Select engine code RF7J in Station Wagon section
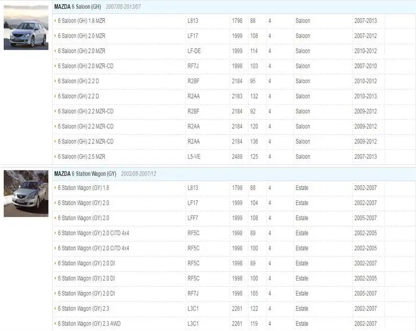The height and width of the screenshot is (331, 416). coord(193,294)
